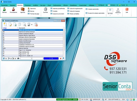The width and height of the screenshot is (137, 101).
Task: Select row 'Pago I.R.P.F. 110'
Action: click(x=33, y=54)
